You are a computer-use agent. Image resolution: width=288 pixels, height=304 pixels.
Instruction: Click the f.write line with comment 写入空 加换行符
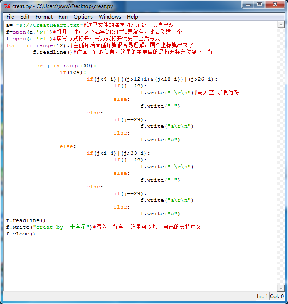click(190, 93)
